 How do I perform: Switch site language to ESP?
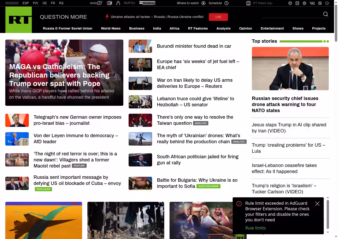pyautogui.click(x=26, y=3)
